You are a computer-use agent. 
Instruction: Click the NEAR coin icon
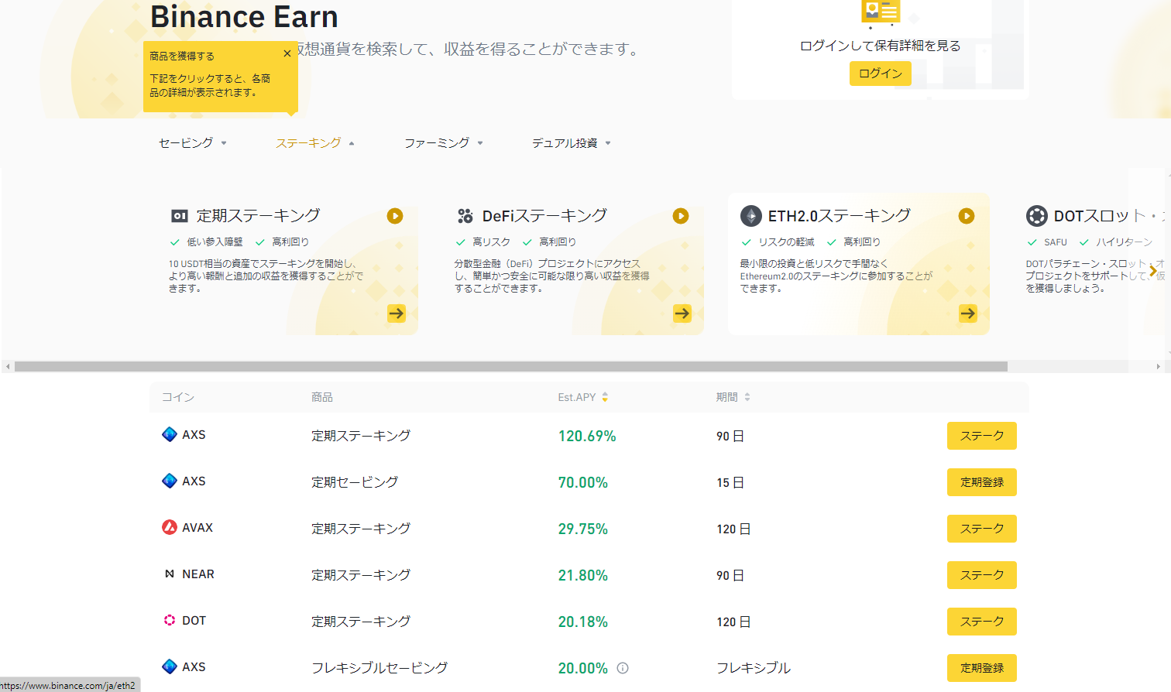170,574
